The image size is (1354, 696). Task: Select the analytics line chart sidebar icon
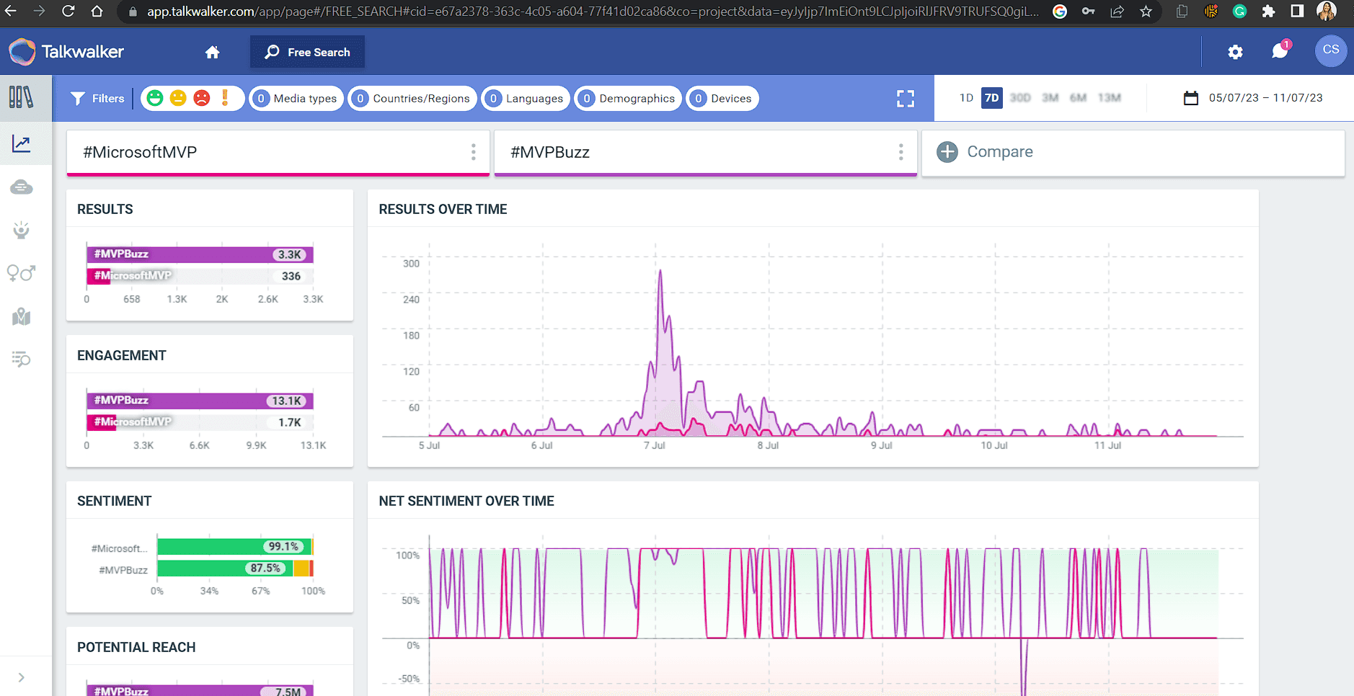tap(22, 144)
